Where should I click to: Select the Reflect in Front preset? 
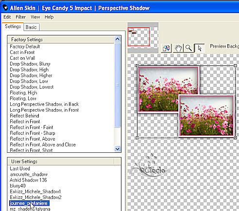click(x=25, y=122)
